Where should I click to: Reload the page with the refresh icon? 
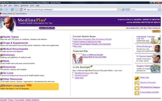(x=12, y=9)
